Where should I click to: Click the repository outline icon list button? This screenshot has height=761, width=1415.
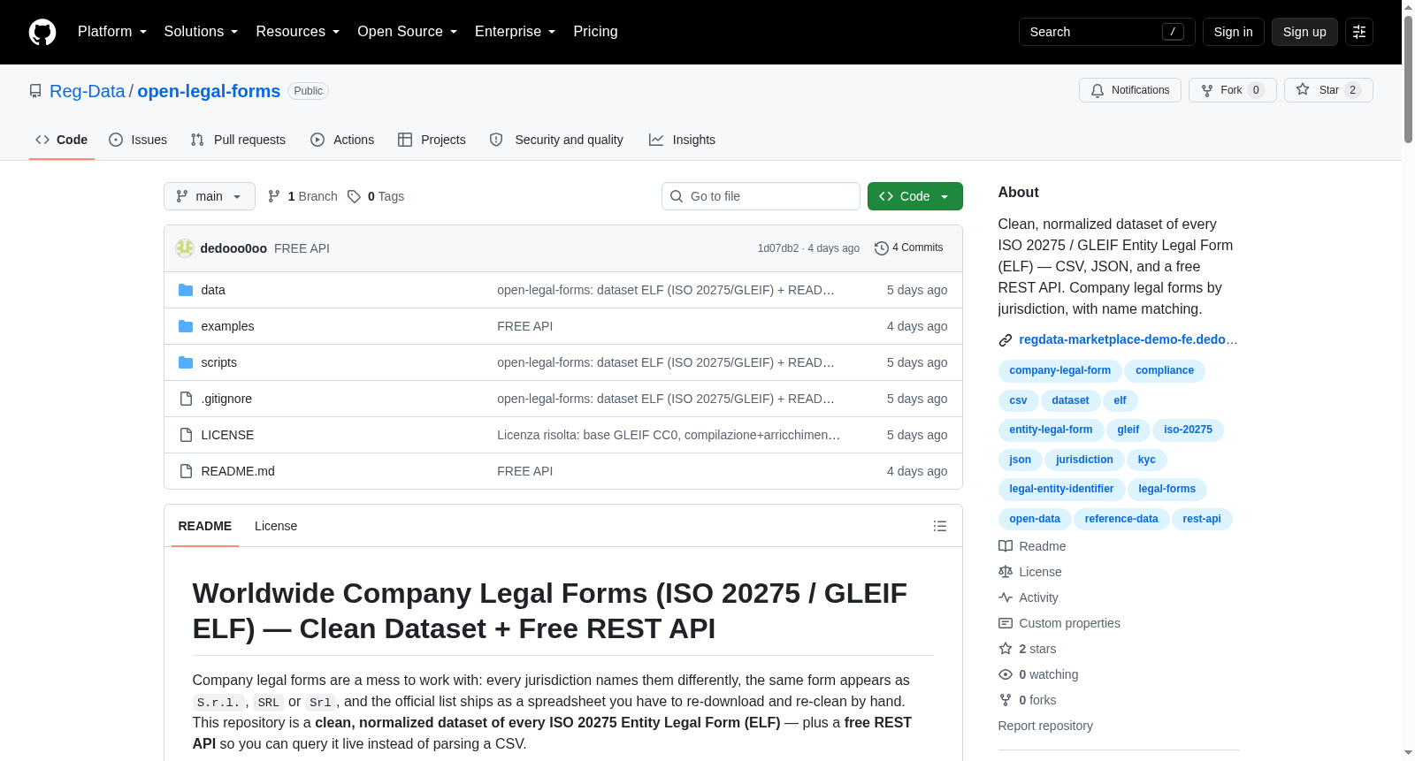[x=940, y=526]
